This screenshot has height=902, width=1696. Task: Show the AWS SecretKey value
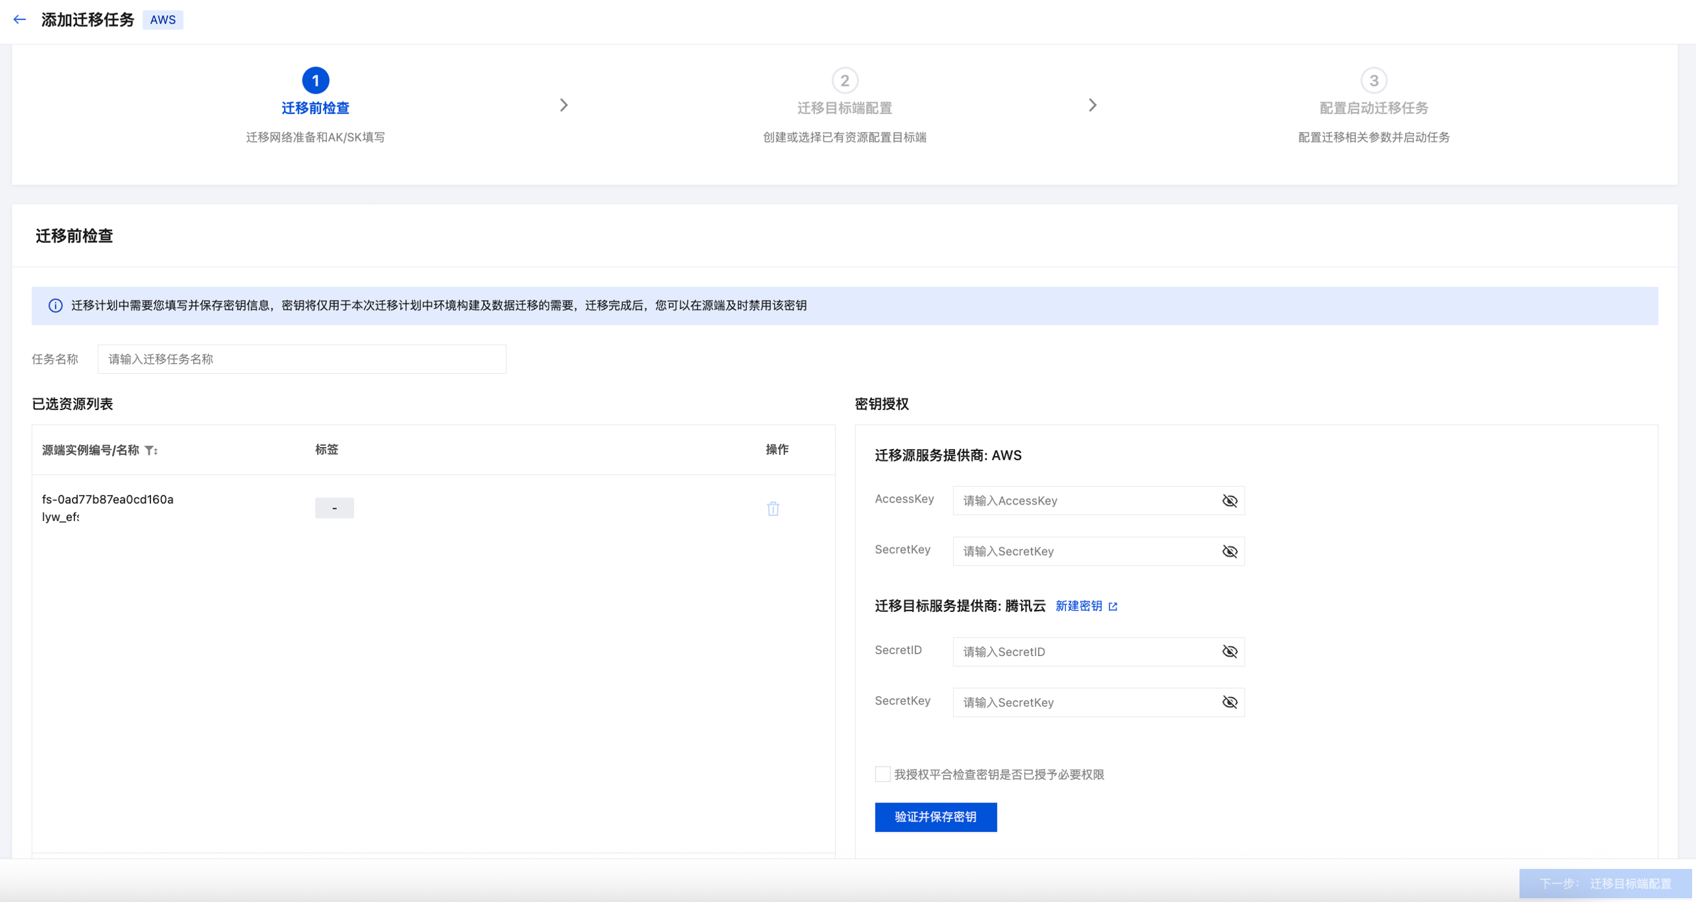(x=1229, y=551)
